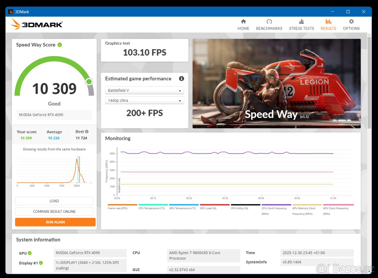Click the info icon next to Best score
Screen dimensions: 378x278
point(86,131)
